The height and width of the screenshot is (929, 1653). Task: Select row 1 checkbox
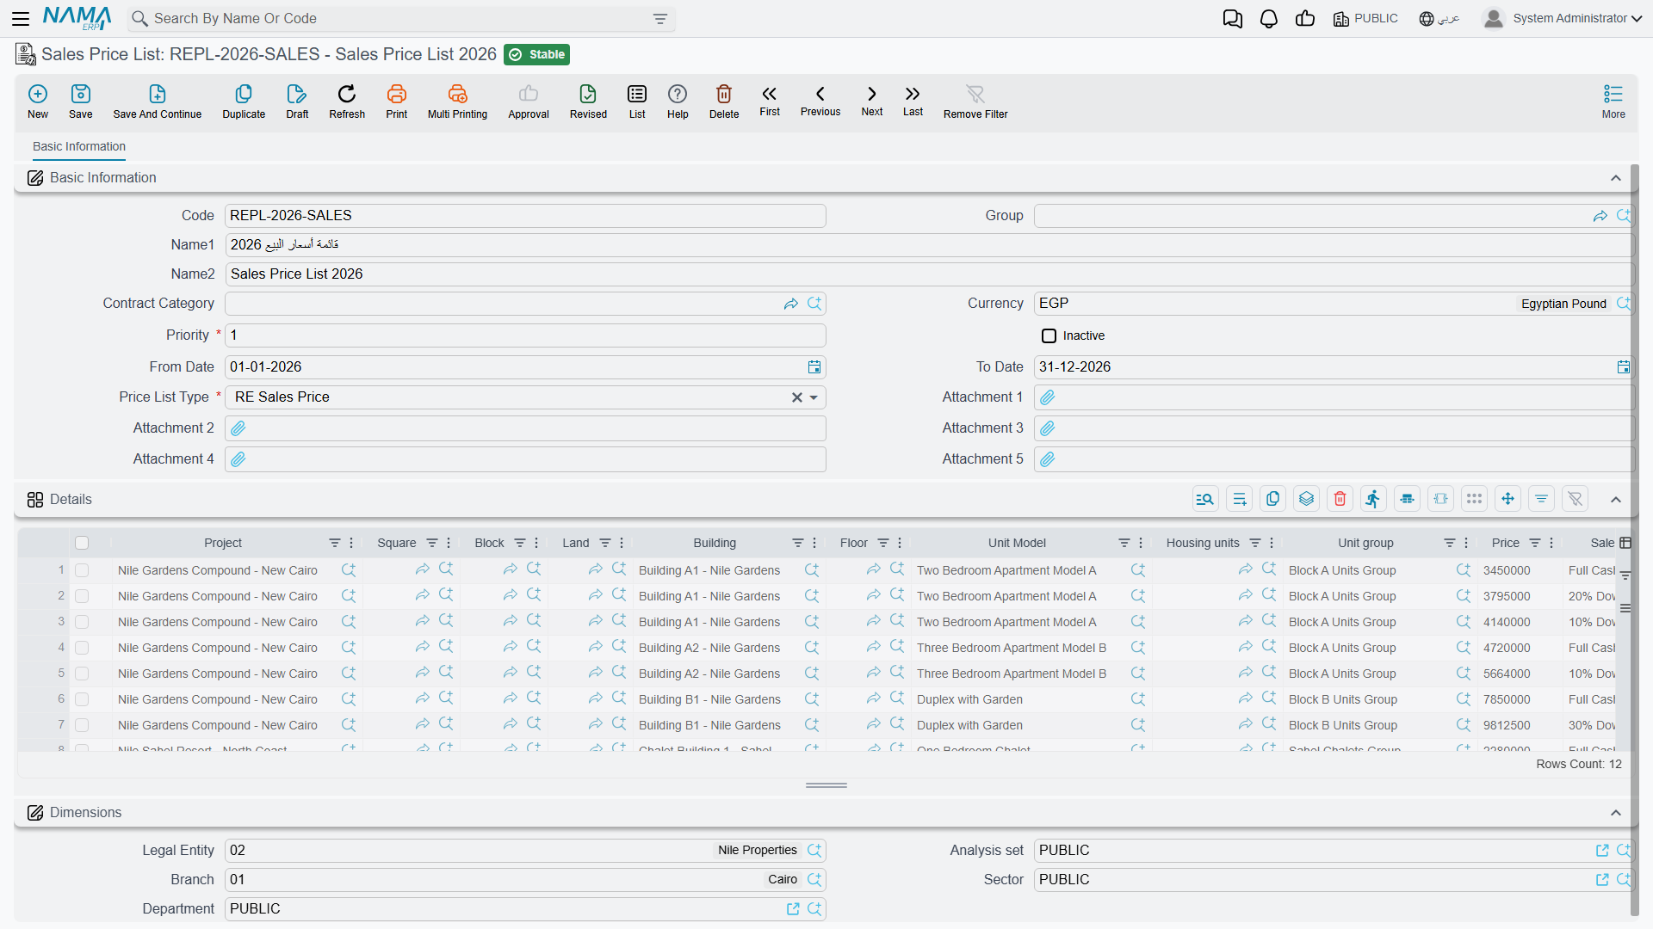[x=82, y=570]
